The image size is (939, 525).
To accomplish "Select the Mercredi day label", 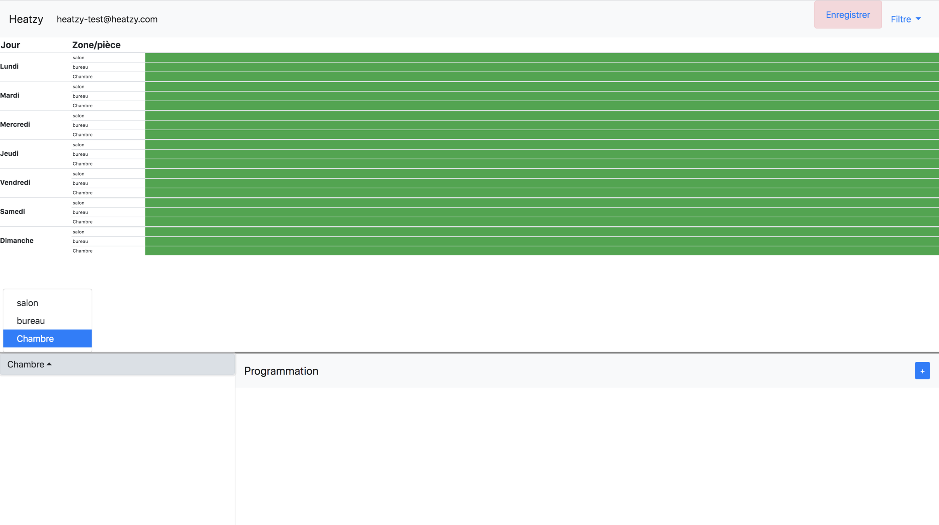I will [15, 125].
